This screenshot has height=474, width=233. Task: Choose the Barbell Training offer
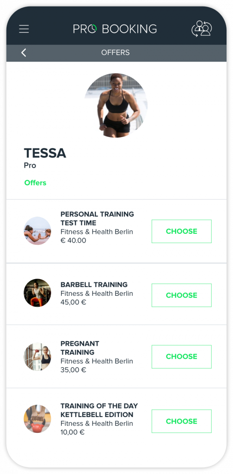tap(182, 295)
